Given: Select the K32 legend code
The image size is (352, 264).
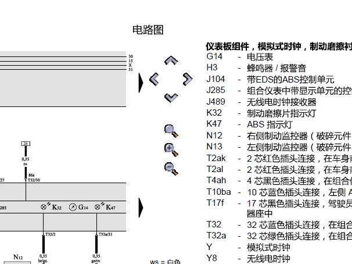Looking at the screenshot, I should (x=214, y=113).
